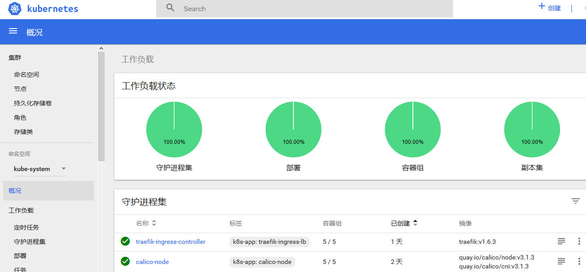Sort by 名称 column arrows
The height and width of the screenshot is (272, 586).
[154, 223]
